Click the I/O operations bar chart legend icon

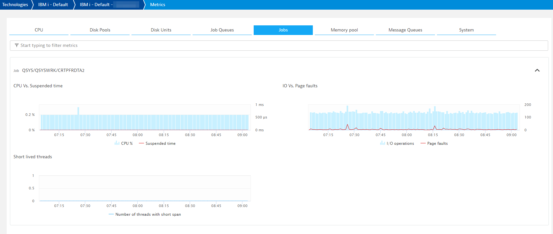point(382,143)
